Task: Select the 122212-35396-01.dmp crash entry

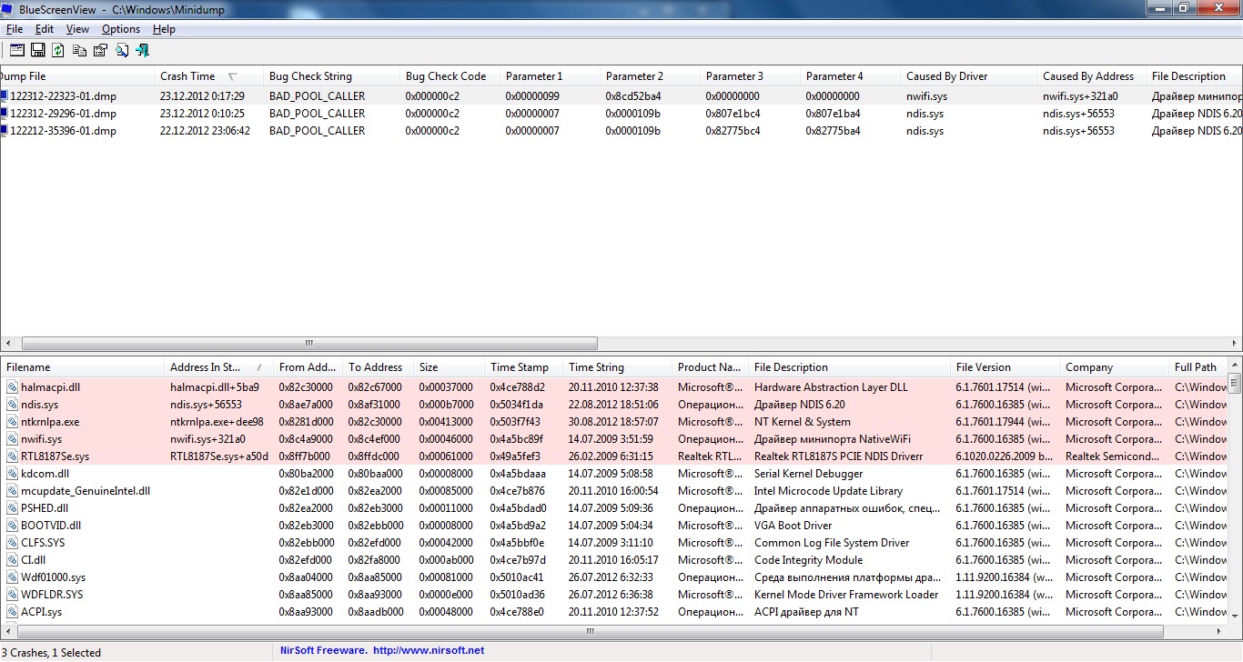Action: click(x=63, y=131)
